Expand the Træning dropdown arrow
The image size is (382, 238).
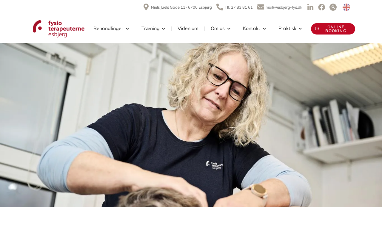pyautogui.click(x=164, y=29)
